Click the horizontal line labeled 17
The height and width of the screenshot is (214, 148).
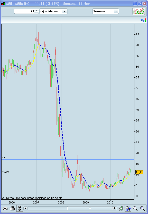tap(68, 160)
